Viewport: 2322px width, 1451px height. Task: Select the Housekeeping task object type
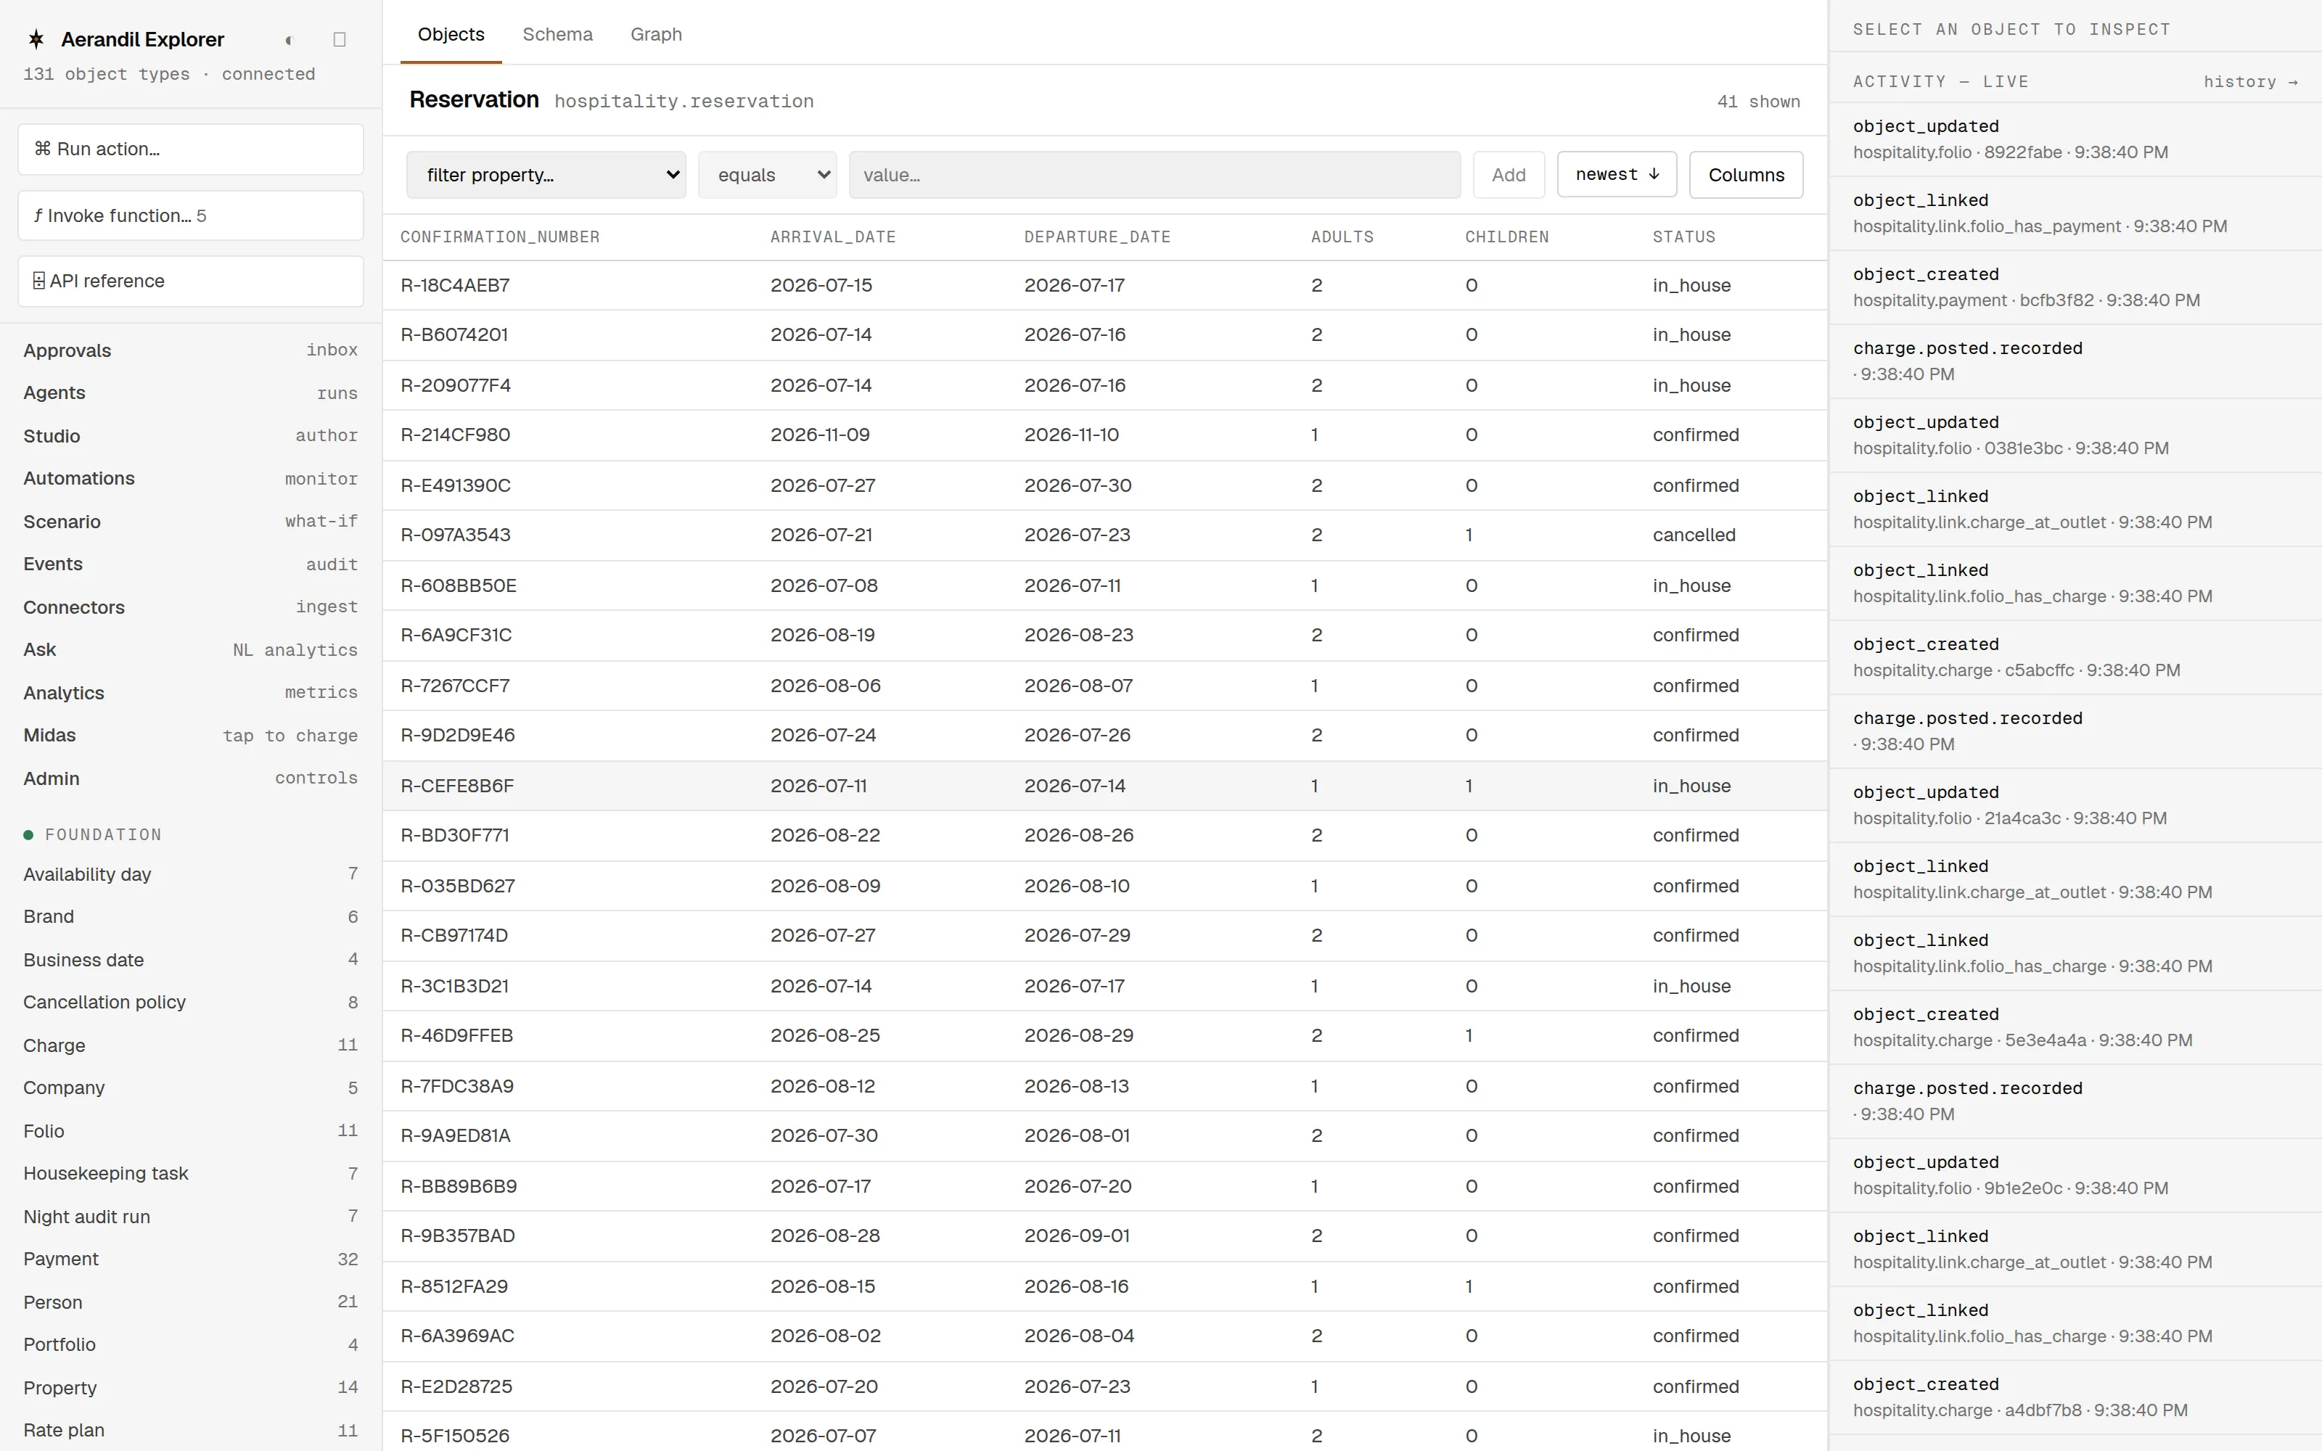pyautogui.click(x=190, y=1174)
